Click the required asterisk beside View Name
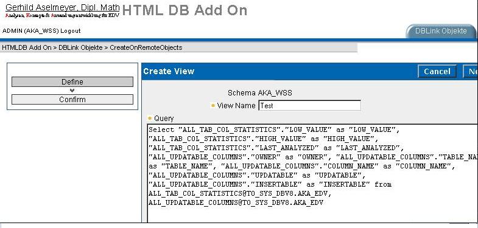 point(213,106)
